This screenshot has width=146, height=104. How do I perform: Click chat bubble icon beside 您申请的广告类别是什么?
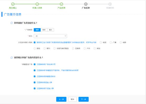coord(12,23)
